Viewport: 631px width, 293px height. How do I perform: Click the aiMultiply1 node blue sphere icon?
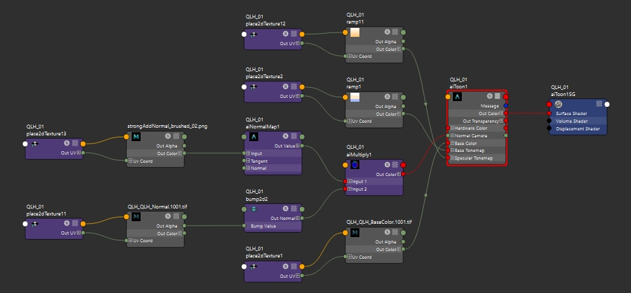point(355,165)
